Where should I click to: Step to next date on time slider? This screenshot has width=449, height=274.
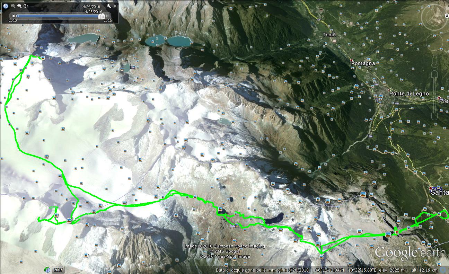(x=108, y=16)
